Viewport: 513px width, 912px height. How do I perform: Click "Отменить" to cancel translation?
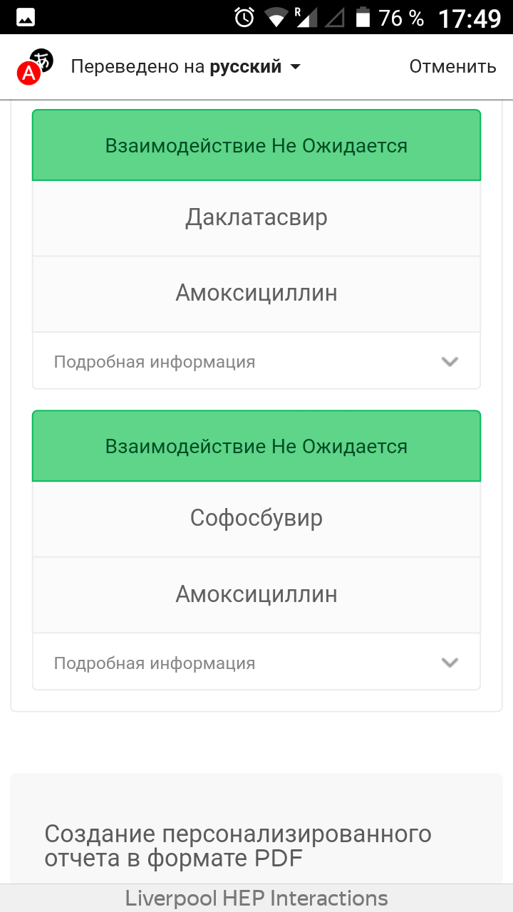point(452,67)
